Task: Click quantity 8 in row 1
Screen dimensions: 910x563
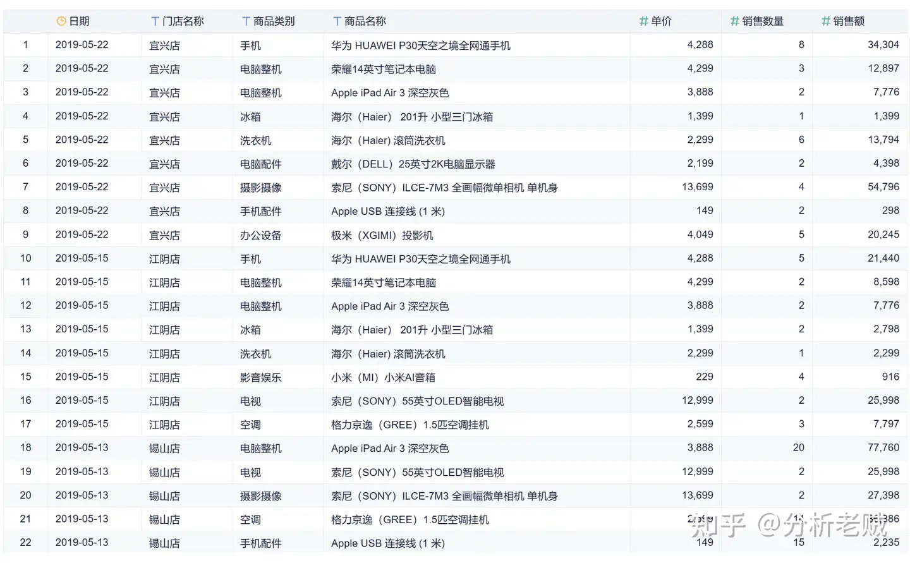Action: pos(801,45)
